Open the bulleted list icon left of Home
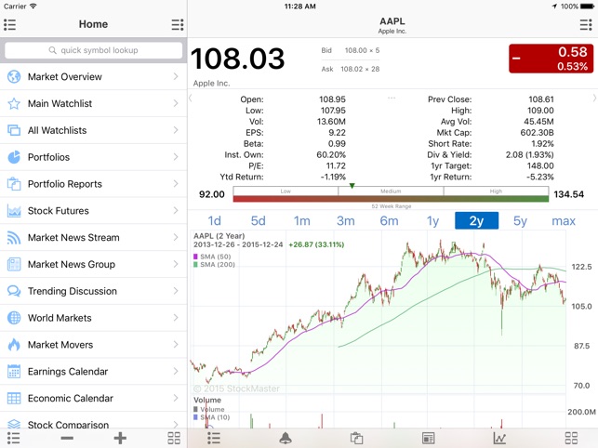 [10, 24]
